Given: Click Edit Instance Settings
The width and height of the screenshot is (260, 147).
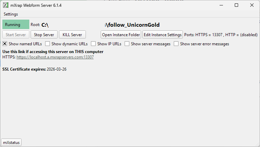Looking at the screenshot, I should (x=163, y=35).
